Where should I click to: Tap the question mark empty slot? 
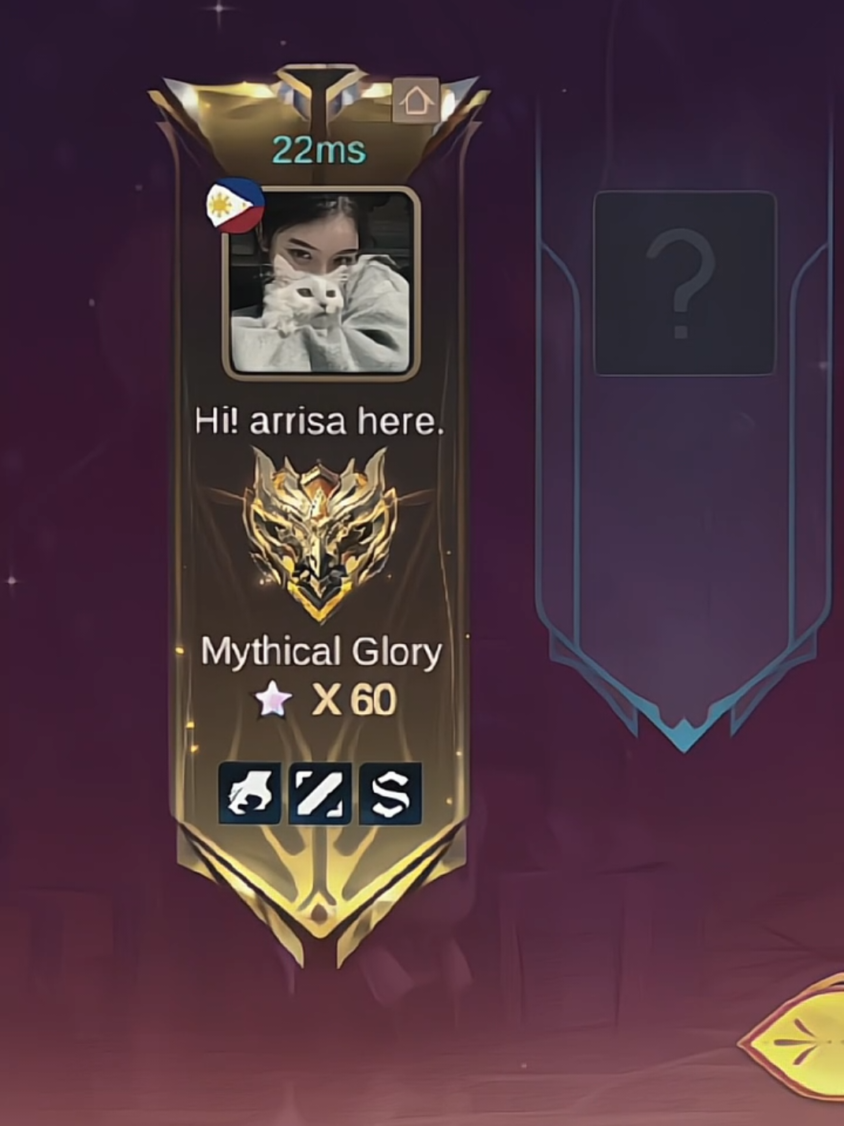685,283
